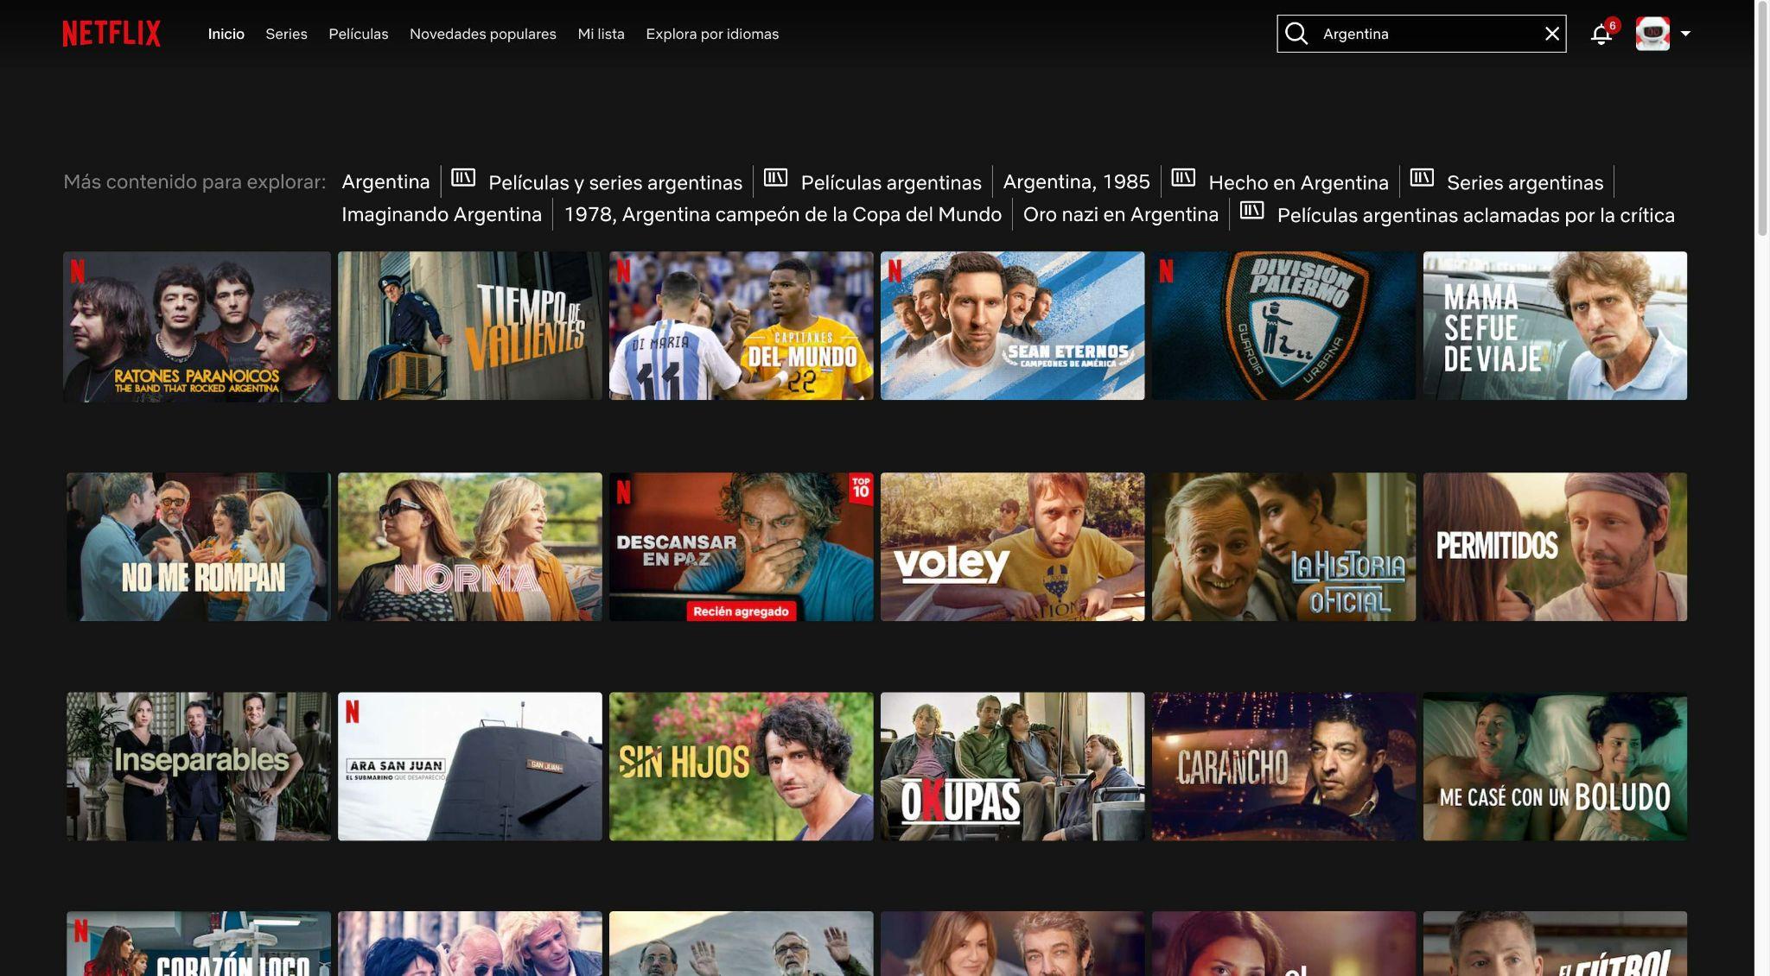The image size is (1770, 976).
Task: Open the Voley thumbnail
Action: point(1013,547)
